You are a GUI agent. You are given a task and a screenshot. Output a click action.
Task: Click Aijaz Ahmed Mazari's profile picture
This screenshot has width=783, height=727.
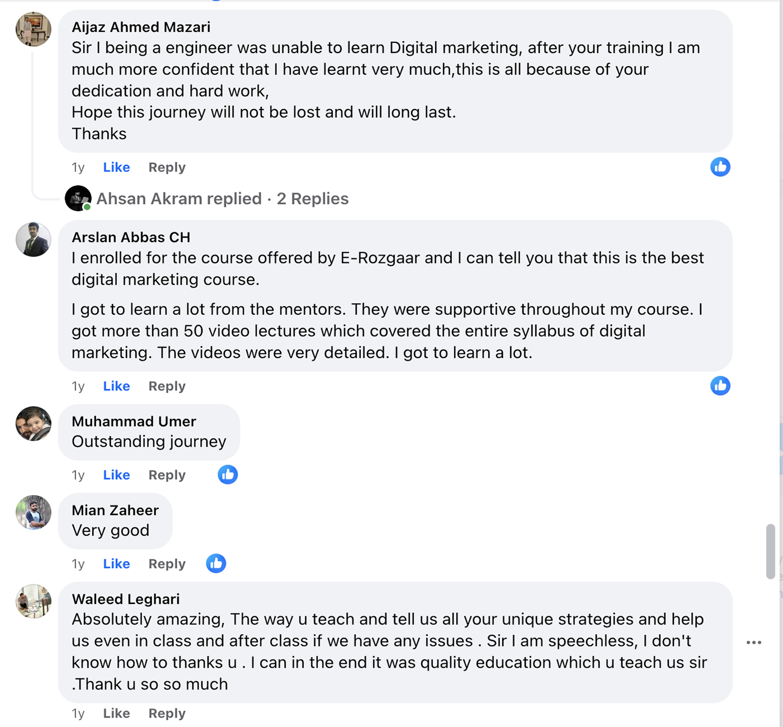(34, 29)
